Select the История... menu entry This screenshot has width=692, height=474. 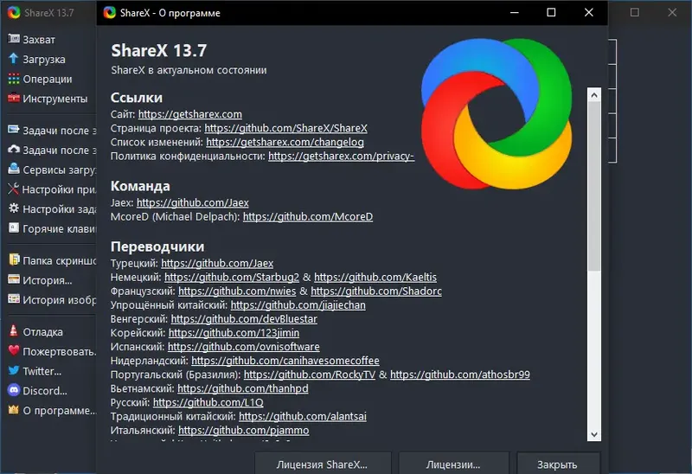(x=48, y=280)
